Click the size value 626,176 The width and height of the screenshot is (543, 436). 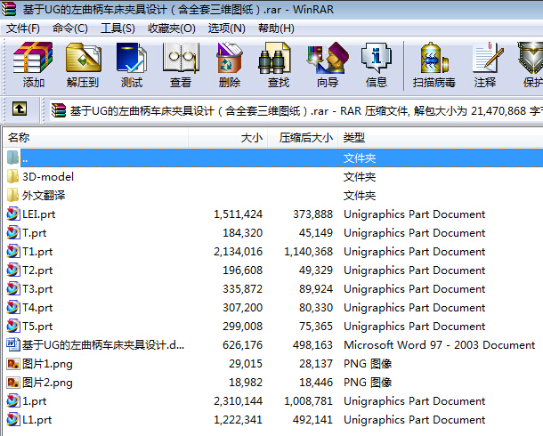pos(242,345)
